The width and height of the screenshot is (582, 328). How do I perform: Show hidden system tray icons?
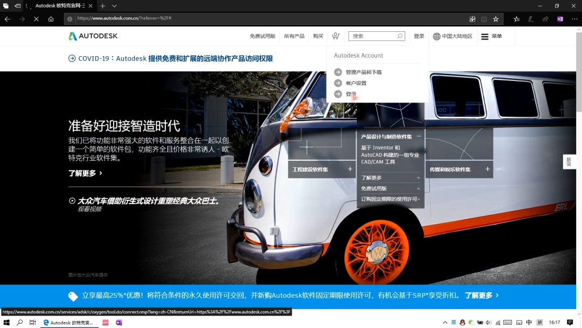(x=445, y=323)
